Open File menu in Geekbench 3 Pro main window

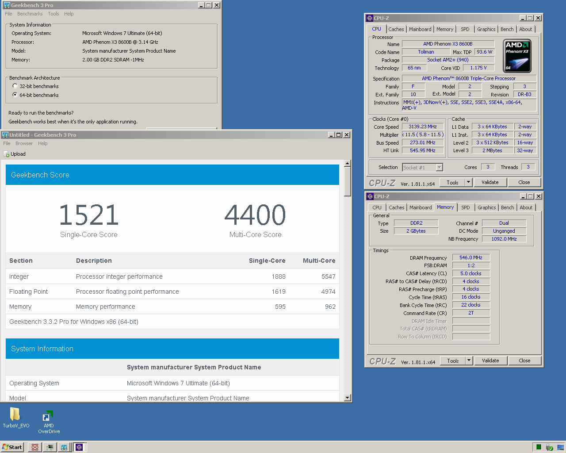[x=8, y=14]
